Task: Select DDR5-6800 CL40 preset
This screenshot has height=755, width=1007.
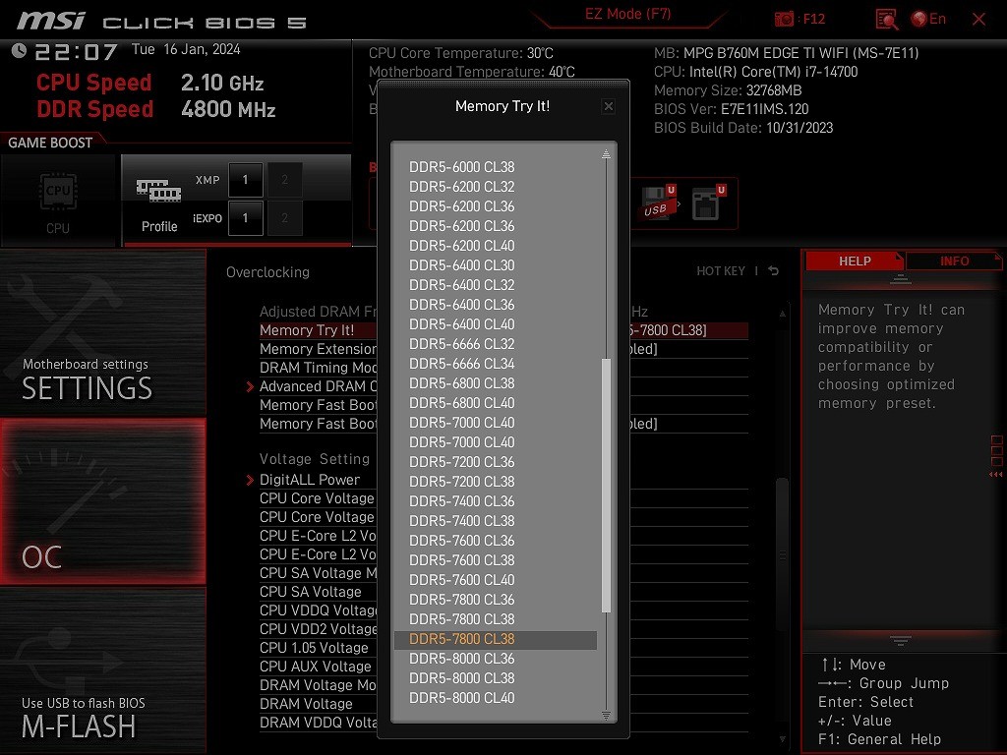Action: (462, 403)
